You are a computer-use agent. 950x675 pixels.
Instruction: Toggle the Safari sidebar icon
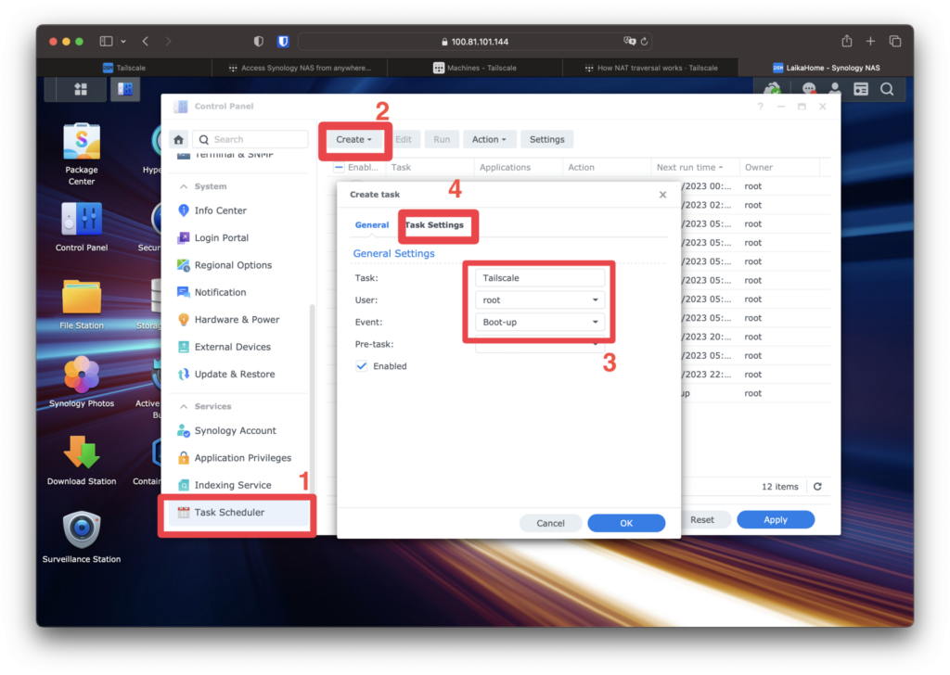pyautogui.click(x=106, y=41)
